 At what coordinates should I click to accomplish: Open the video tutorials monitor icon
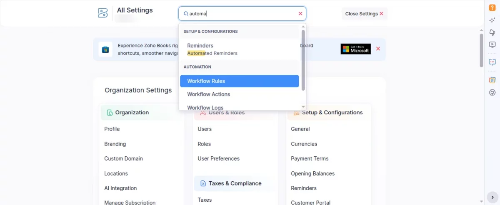492,44
